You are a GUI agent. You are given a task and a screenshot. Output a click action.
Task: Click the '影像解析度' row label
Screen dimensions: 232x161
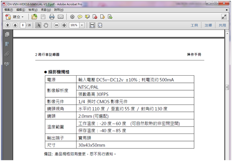coord(57,91)
